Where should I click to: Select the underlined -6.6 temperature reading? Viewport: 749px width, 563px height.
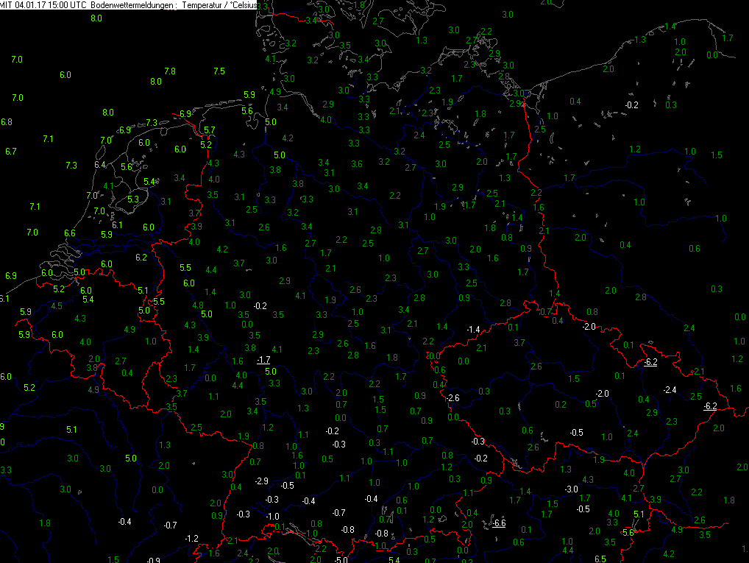(x=499, y=523)
